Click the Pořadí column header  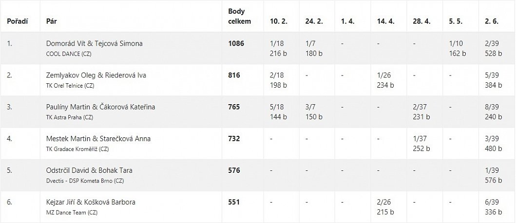pyautogui.click(x=18, y=21)
